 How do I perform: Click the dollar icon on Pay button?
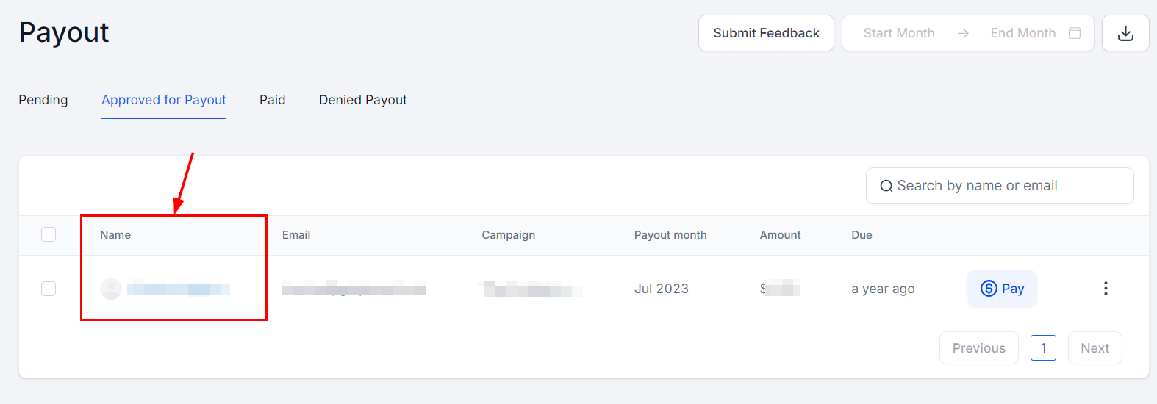click(989, 289)
